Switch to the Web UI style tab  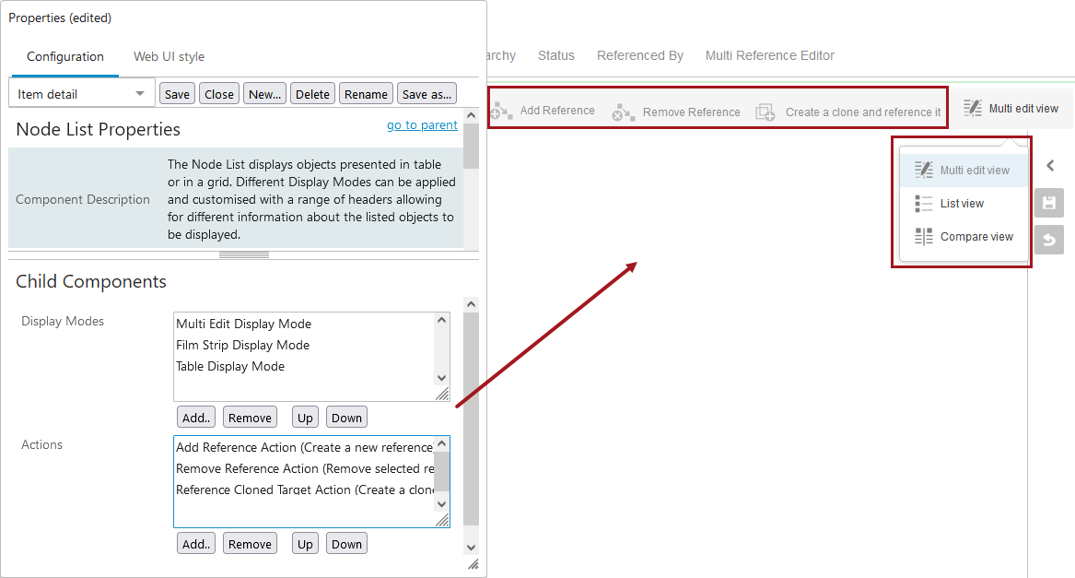click(169, 57)
